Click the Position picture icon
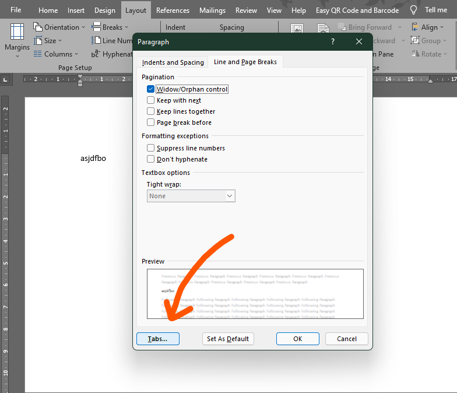The image size is (457, 393). (297, 29)
